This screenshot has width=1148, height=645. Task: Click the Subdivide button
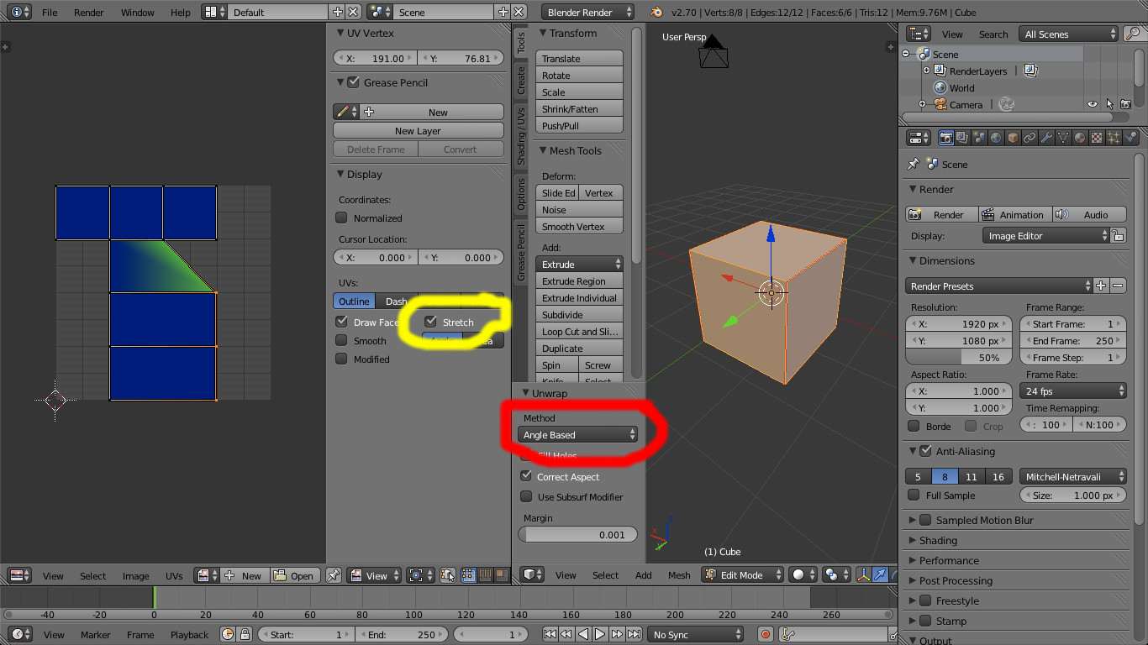579,314
